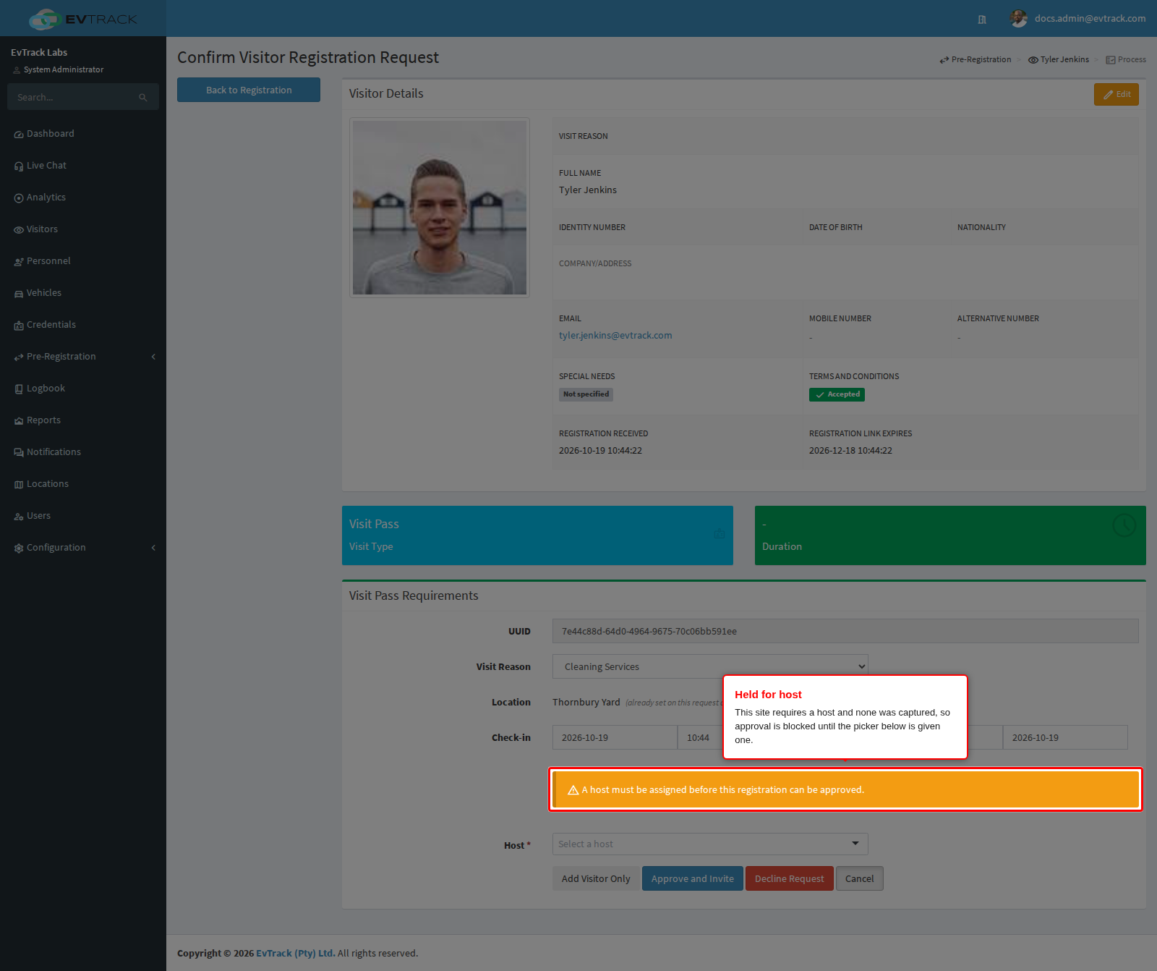Image resolution: width=1157 pixels, height=971 pixels.
Task: Click the search magnifier icon in sidebar
Action: click(x=143, y=98)
